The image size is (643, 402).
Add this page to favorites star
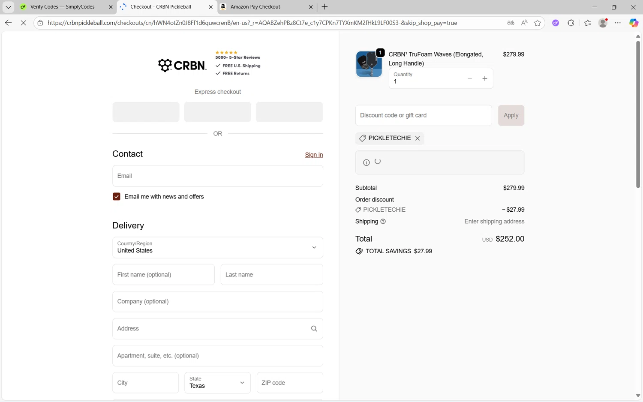[x=538, y=23]
